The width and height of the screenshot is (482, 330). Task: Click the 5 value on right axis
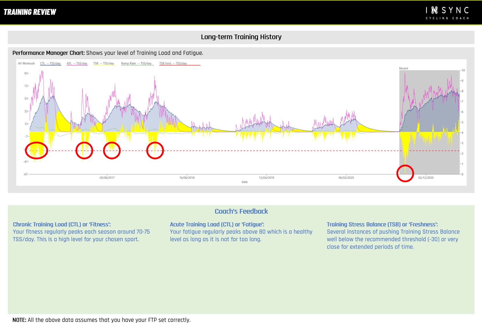tap(463, 122)
